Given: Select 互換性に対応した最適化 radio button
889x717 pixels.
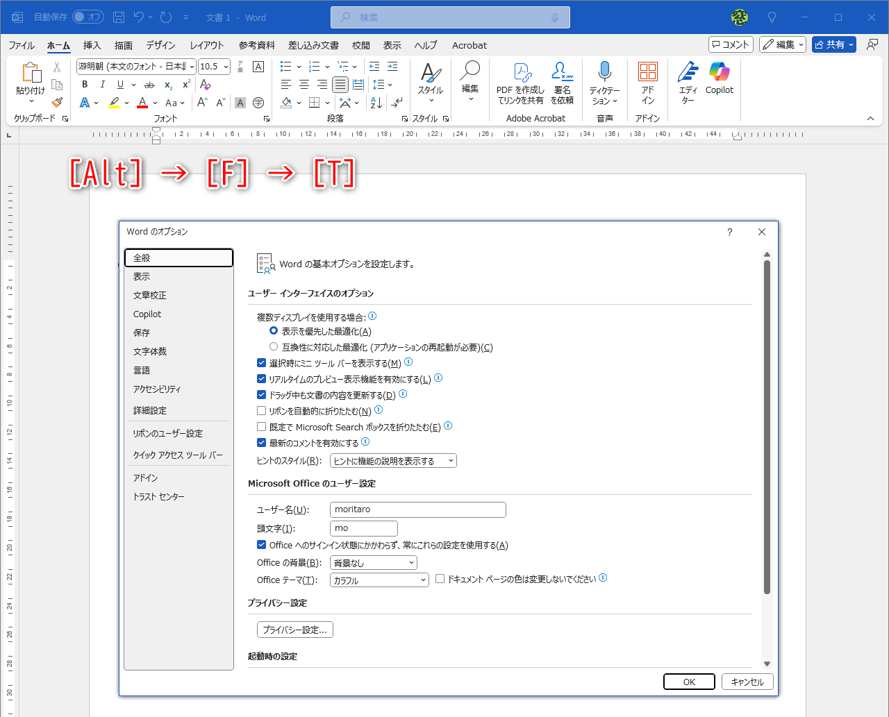Looking at the screenshot, I should click(x=274, y=346).
